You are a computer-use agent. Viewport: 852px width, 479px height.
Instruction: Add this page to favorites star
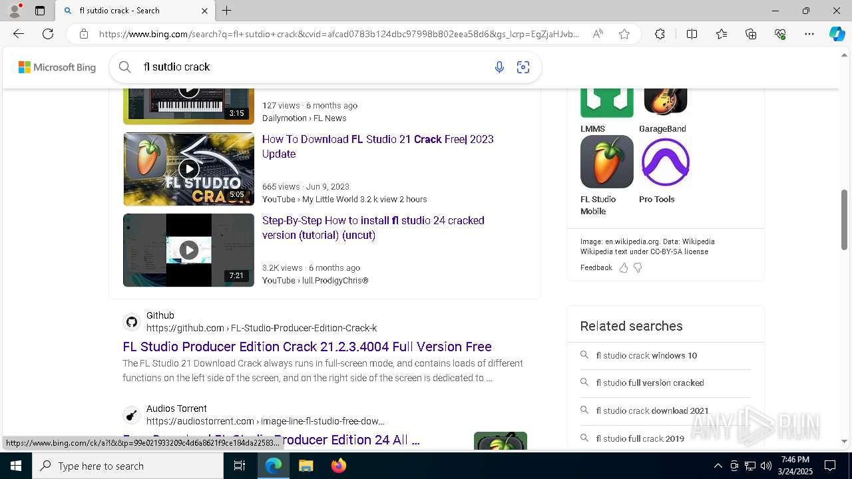(x=624, y=34)
